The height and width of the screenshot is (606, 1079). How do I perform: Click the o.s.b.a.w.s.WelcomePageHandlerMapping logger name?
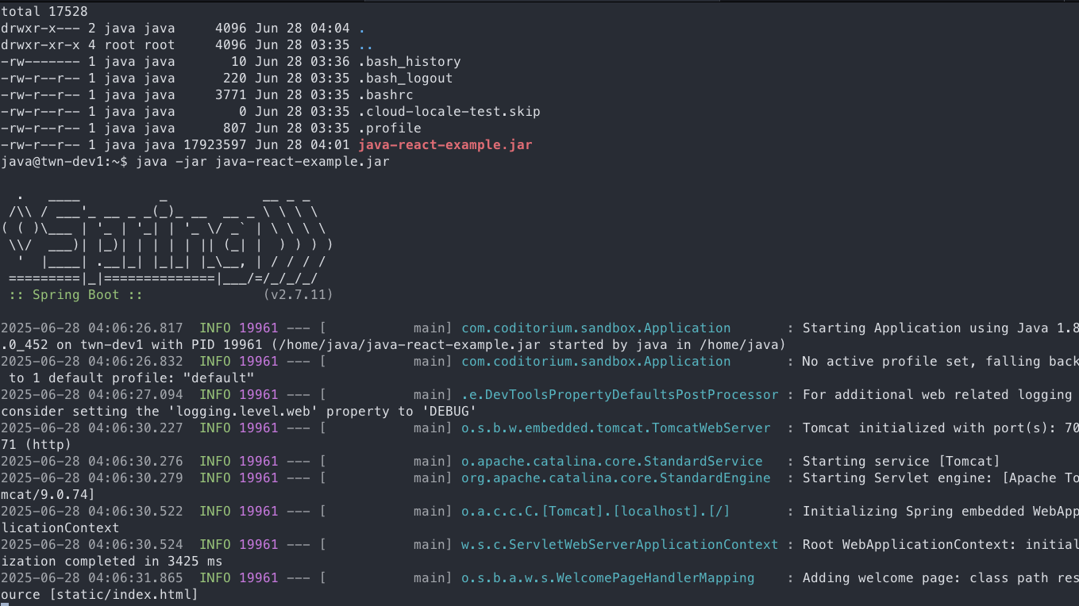click(x=608, y=577)
